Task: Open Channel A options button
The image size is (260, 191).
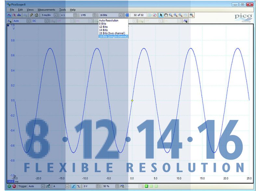Action: (x=9, y=21)
